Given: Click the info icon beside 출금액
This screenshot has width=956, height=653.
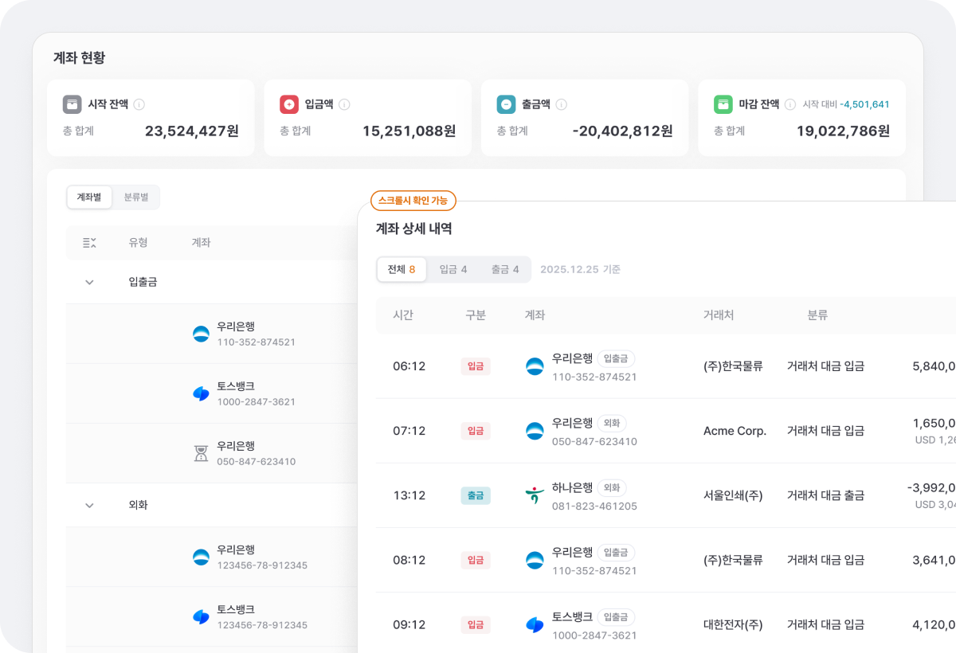Looking at the screenshot, I should 561,104.
